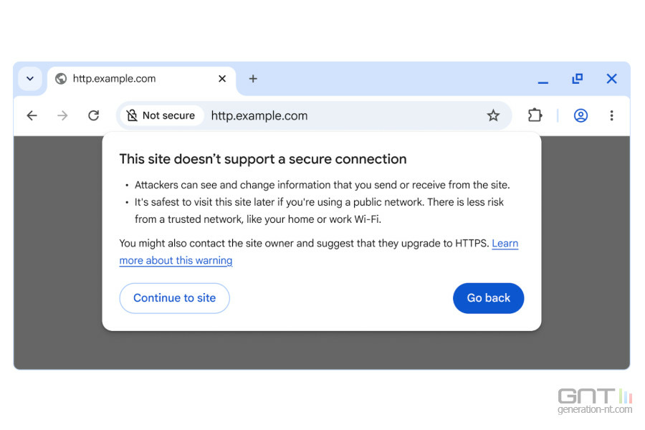Bookmark this page with the star icon

tap(493, 115)
